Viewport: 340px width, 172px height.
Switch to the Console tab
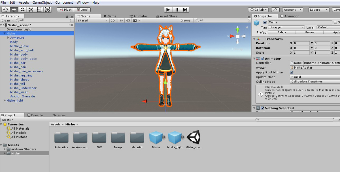(35, 115)
